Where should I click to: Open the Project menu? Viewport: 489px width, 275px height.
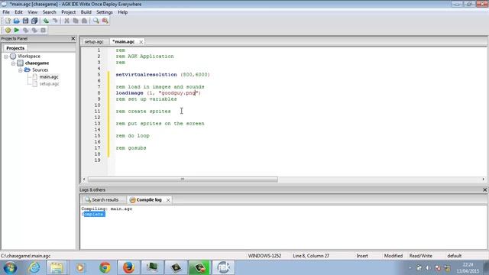[68, 12]
